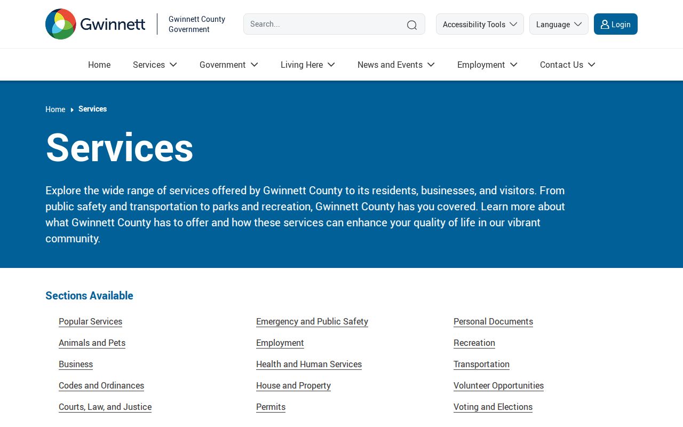
Task: Expand the Contact Us menu
Action: point(567,65)
